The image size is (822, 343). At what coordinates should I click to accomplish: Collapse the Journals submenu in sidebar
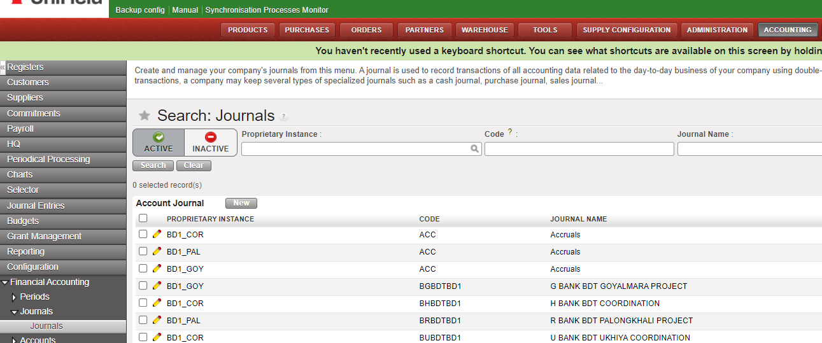[14, 312]
